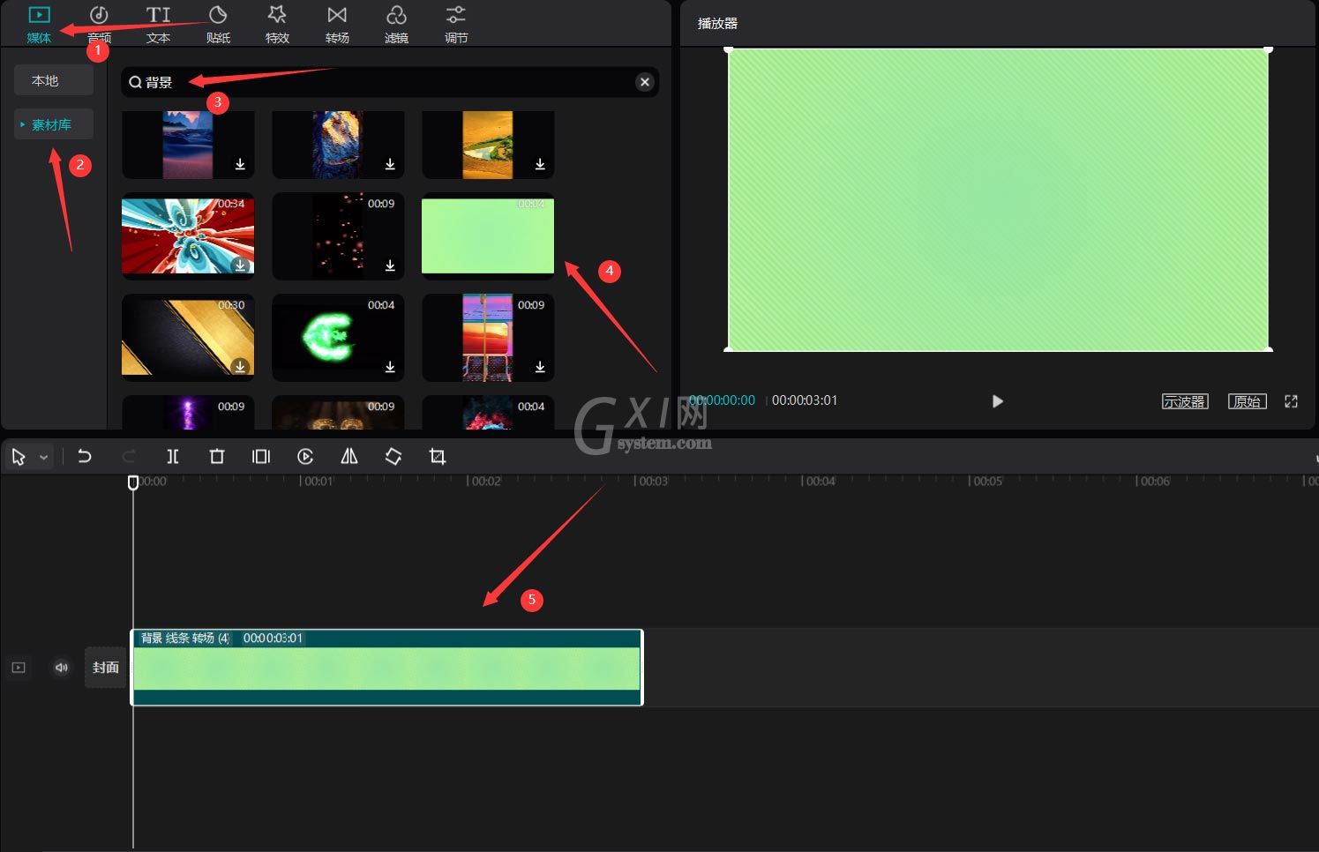The height and width of the screenshot is (852, 1319).
Task: Click the mirror flip tool
Action: tap(349, 456)
